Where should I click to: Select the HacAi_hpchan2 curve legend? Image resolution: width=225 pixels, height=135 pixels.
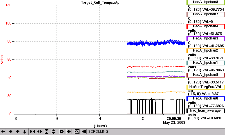click(x=206, y=51)
